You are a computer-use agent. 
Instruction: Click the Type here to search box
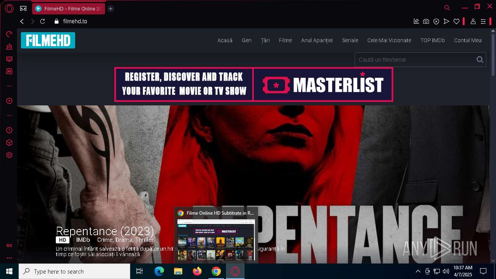tap(74, 271)
